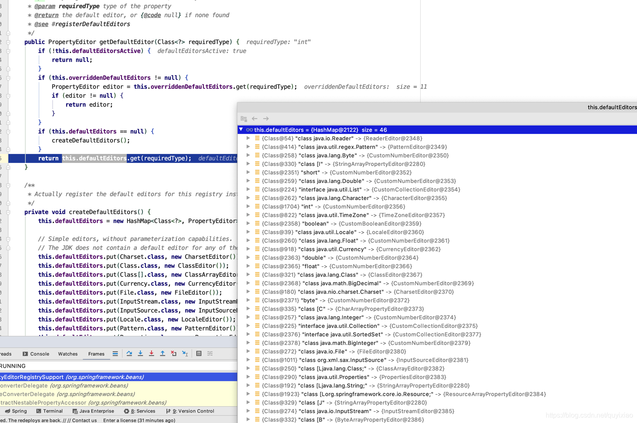Viewport: 637px width, 423px height.
Task: Click the createDefaultEditors(); call in code
Action: pyautogui.click(x=91, y=140)
